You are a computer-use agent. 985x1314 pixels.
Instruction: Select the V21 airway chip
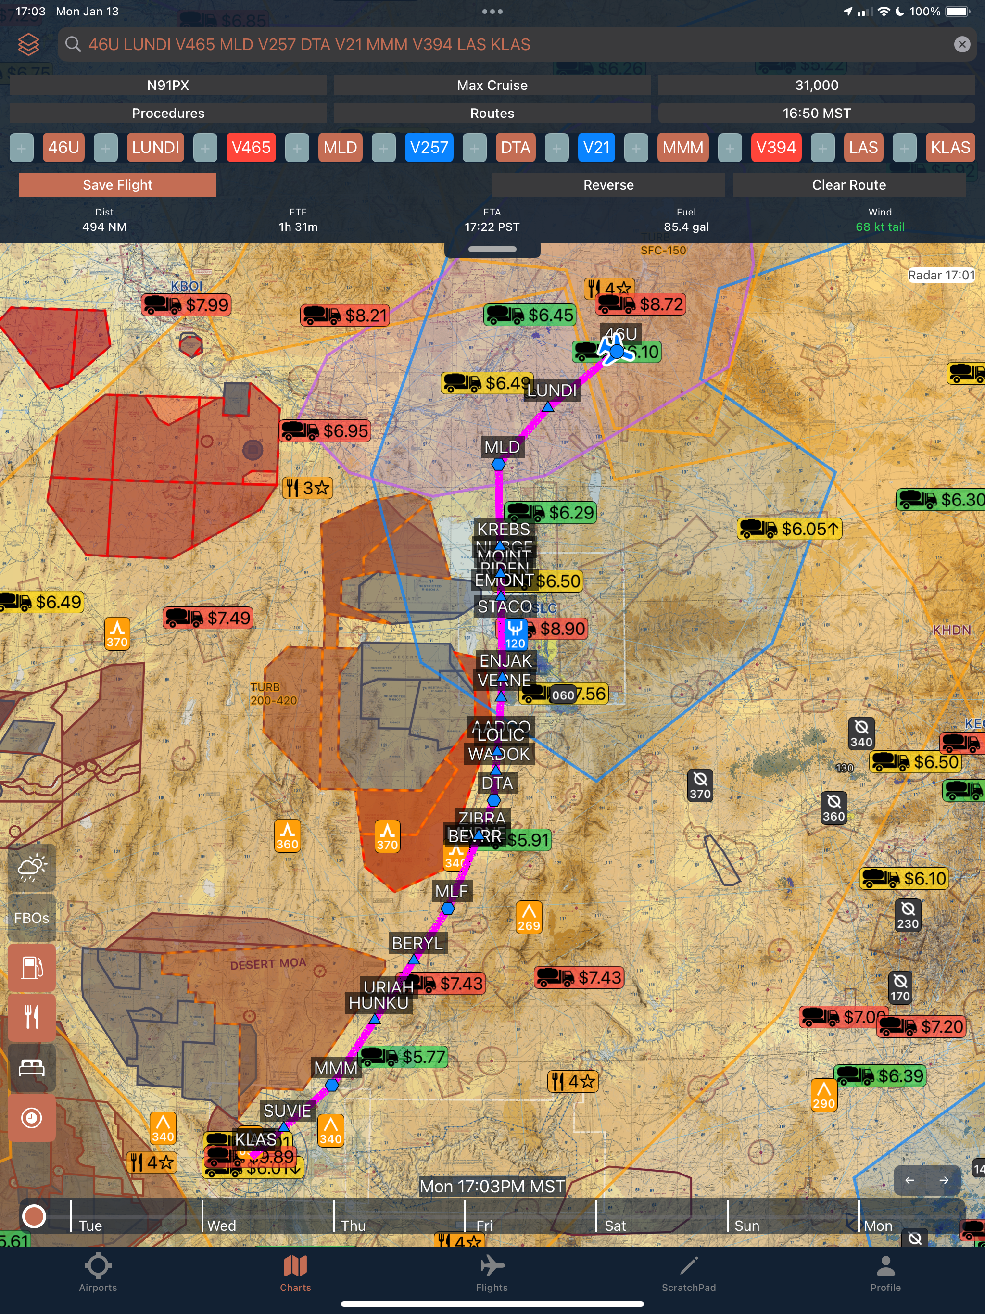596,147
